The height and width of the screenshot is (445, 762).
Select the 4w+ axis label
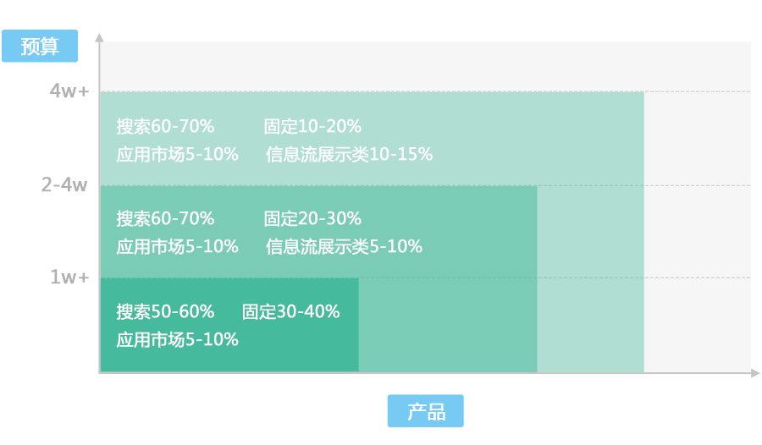(x=69, y=91)
